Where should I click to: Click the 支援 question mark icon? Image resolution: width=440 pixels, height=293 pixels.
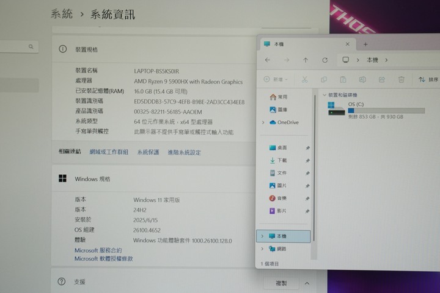click(x=62, y=281)
